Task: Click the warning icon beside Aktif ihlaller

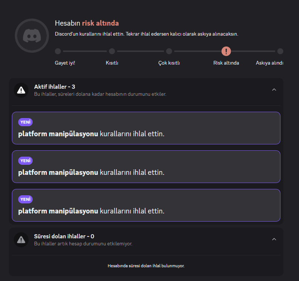Action: (x=21, y=90)
